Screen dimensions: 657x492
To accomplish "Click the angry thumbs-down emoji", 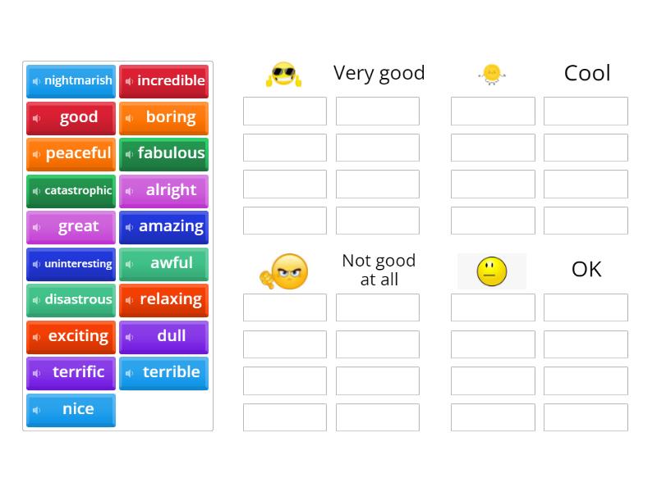I will point(284,269).
